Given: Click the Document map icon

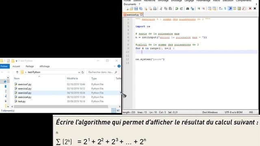Looking at the screenshot, I should coord(239,9).
